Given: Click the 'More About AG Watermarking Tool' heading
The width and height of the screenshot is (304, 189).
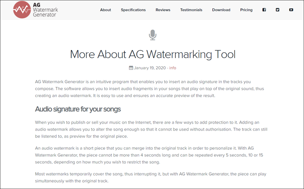Looking at the screenshot, I should tap(152, 54).
